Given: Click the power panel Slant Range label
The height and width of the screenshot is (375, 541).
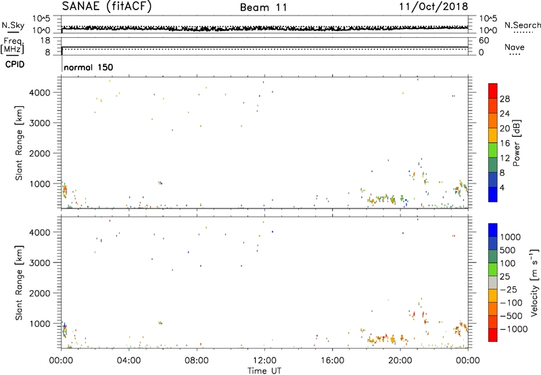Looking at the screenshot, I should click(x=19, y=143).
